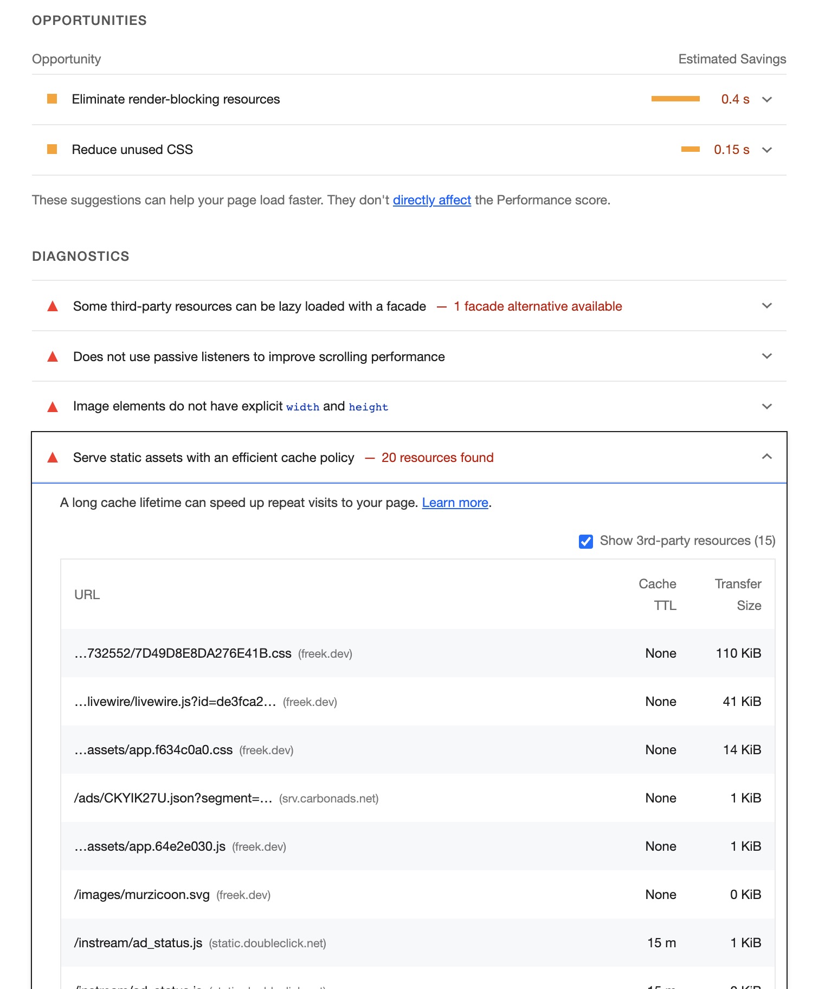Click the DIAGNOSTICS section heading

coord(81,256)
